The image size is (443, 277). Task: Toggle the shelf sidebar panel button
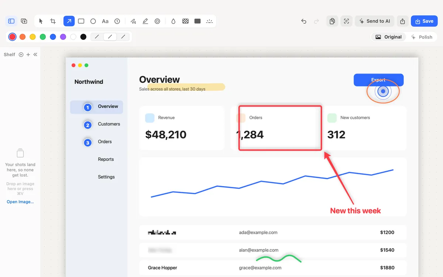(x=11, y=21)
